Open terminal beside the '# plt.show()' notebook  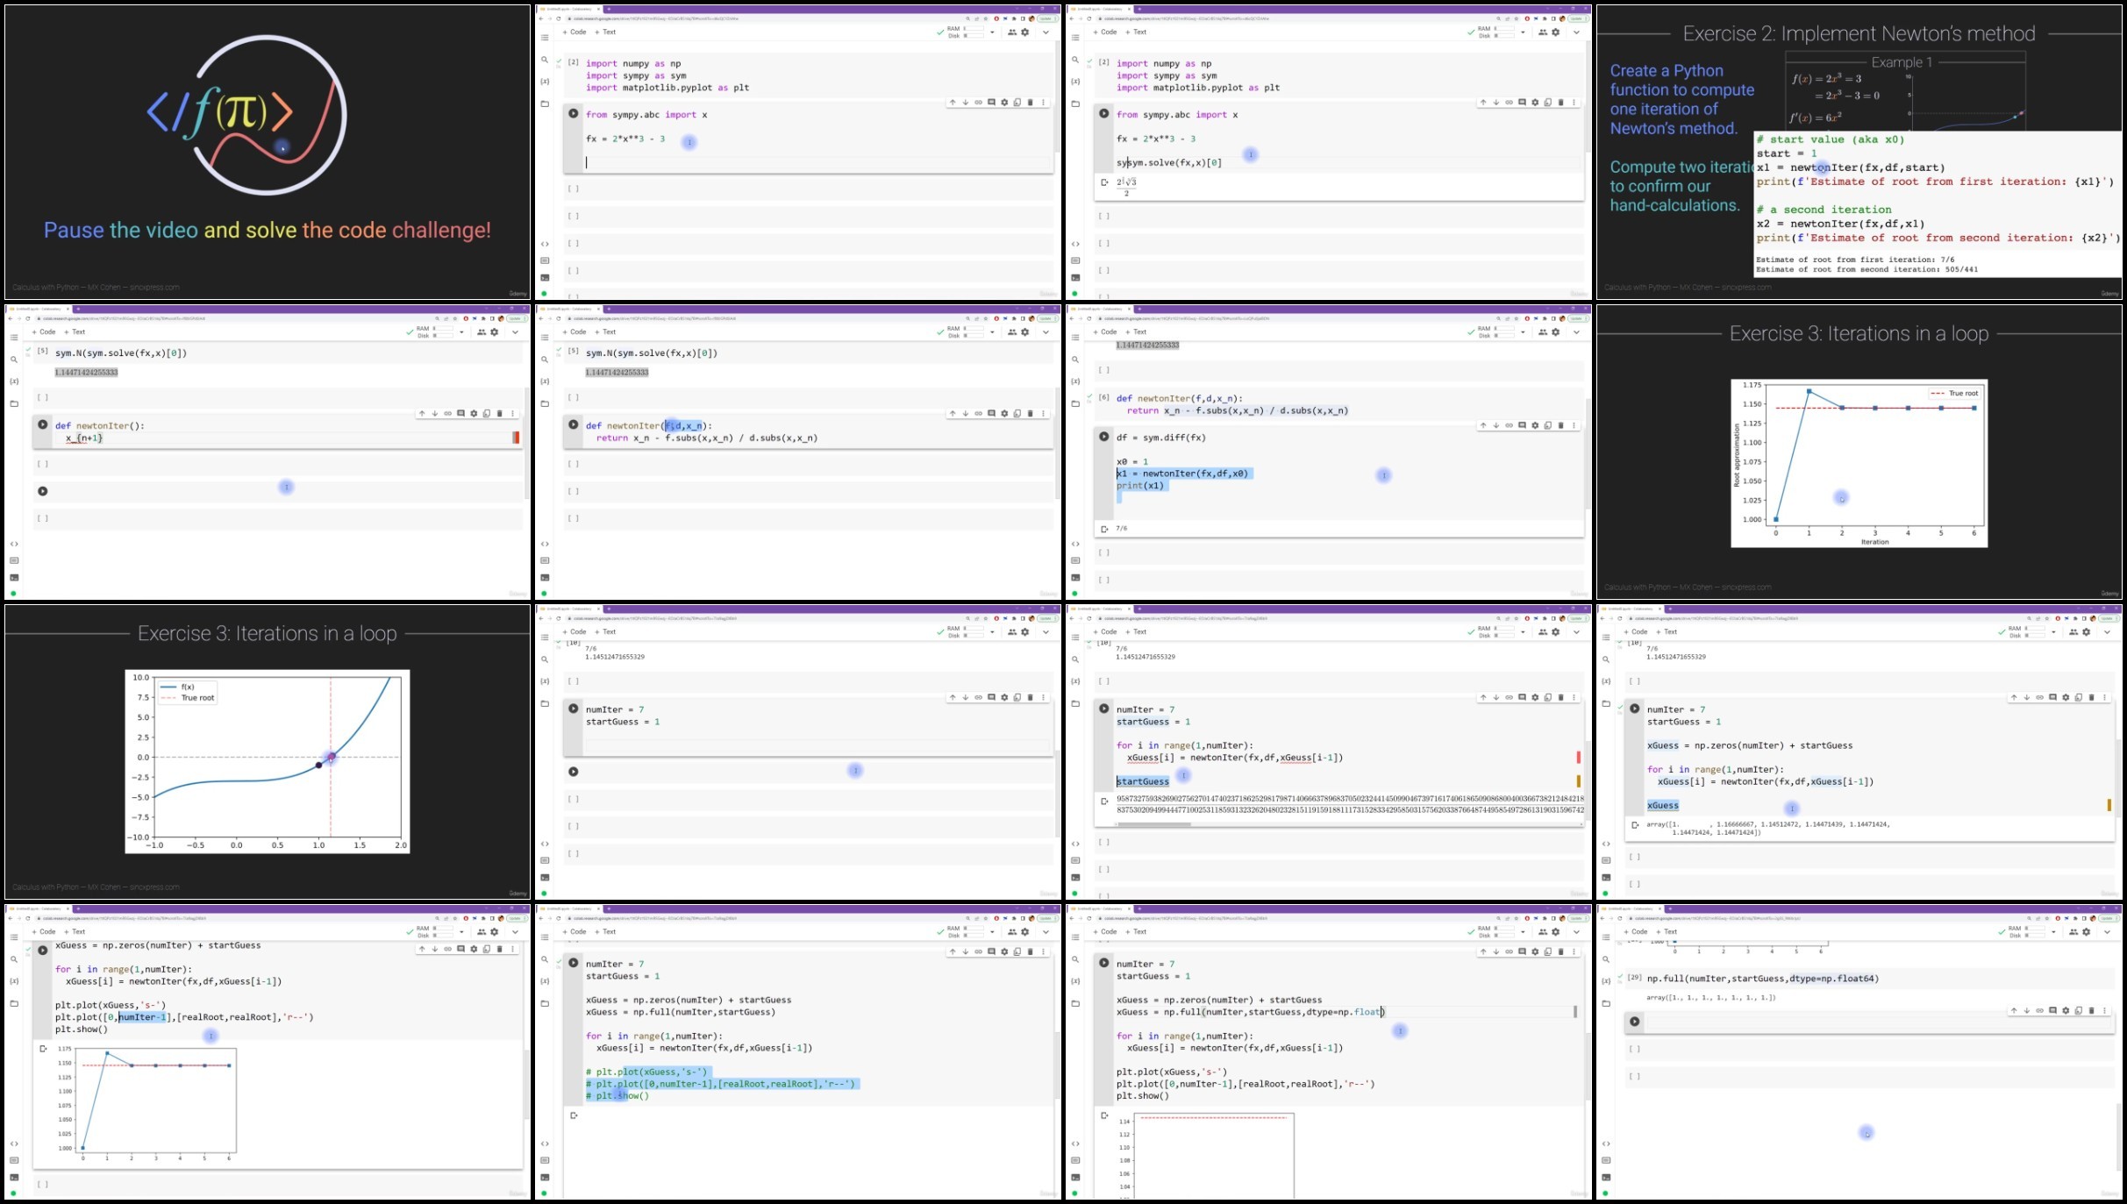click(x=545, y=1177)
